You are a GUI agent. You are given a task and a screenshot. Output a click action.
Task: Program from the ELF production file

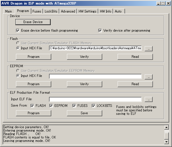pos(34,113)
